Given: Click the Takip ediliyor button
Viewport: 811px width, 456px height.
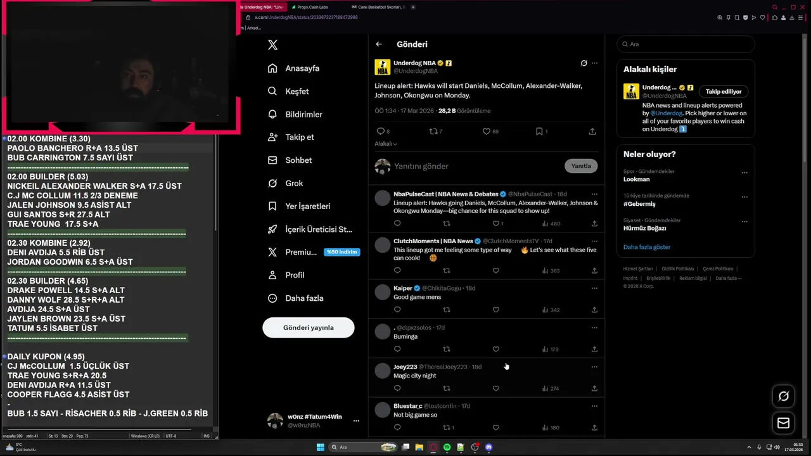Looking at the screenshot, I should [x=724, y=91].
